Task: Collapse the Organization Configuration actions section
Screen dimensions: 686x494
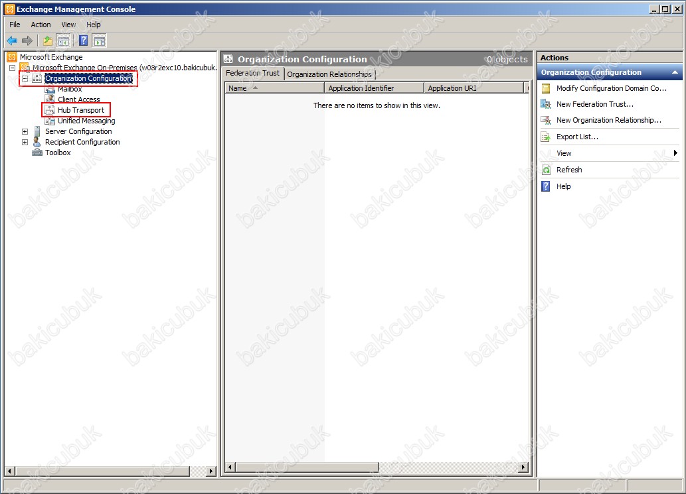Action: pyautogui.click(x=675, y=72)
